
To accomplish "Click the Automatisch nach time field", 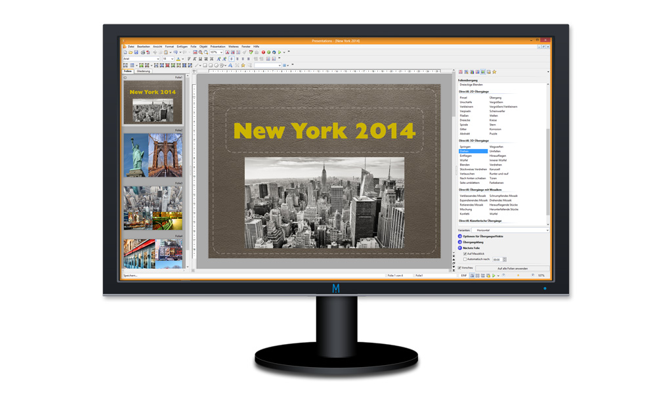I will [x=497, y=259].
